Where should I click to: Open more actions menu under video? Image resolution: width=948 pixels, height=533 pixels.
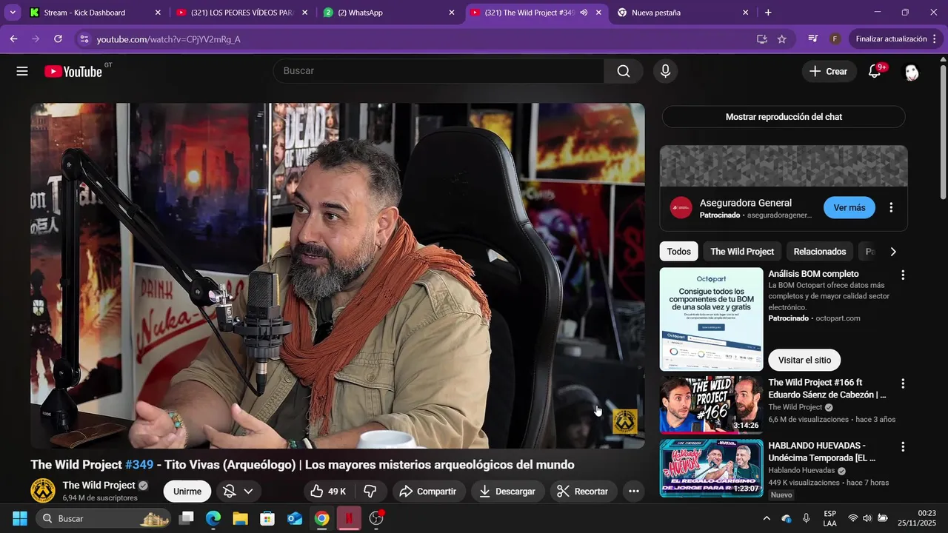(x=633, y=491)
